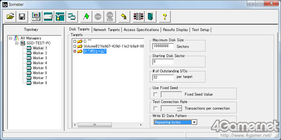Select Worker 1 in topology
The image size is (281, 140).
click(40, 48)
